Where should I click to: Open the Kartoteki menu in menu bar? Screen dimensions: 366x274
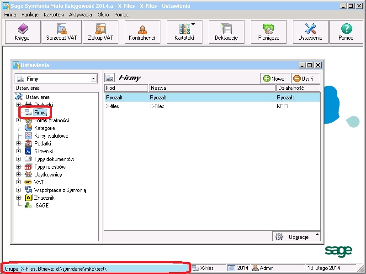[x=54, y=15]
